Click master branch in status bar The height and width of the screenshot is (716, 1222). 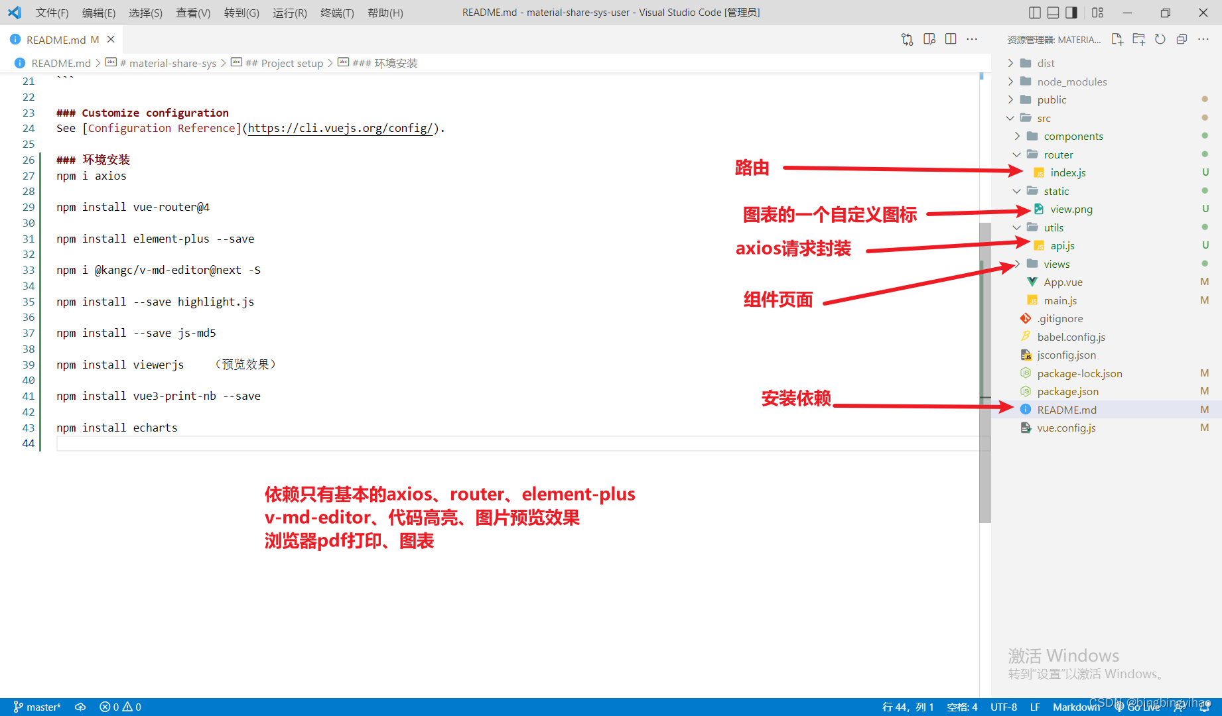point(37,707)
